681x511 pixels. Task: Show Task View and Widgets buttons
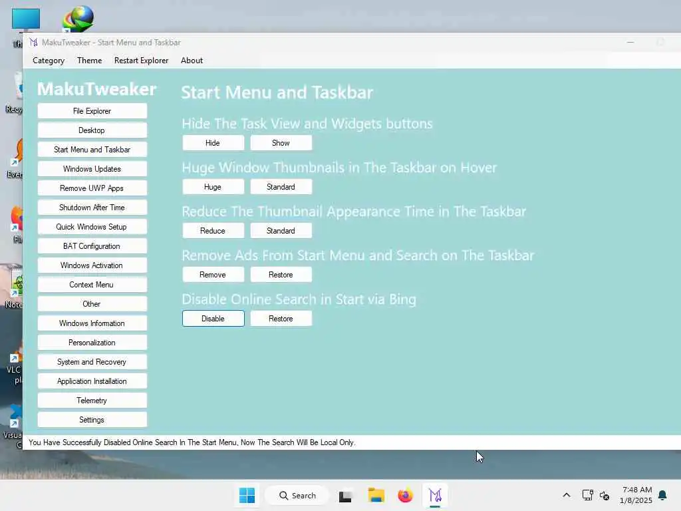[x=281, y=143]
